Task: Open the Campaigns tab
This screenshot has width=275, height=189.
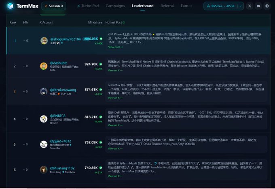Action: tap(115, 6)
